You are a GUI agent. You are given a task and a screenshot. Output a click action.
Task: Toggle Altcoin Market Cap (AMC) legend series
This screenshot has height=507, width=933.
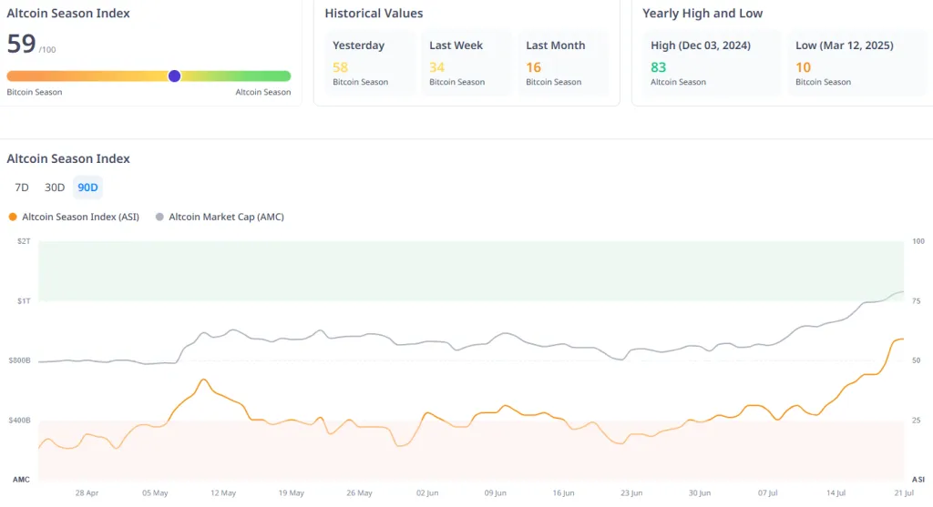220,217
